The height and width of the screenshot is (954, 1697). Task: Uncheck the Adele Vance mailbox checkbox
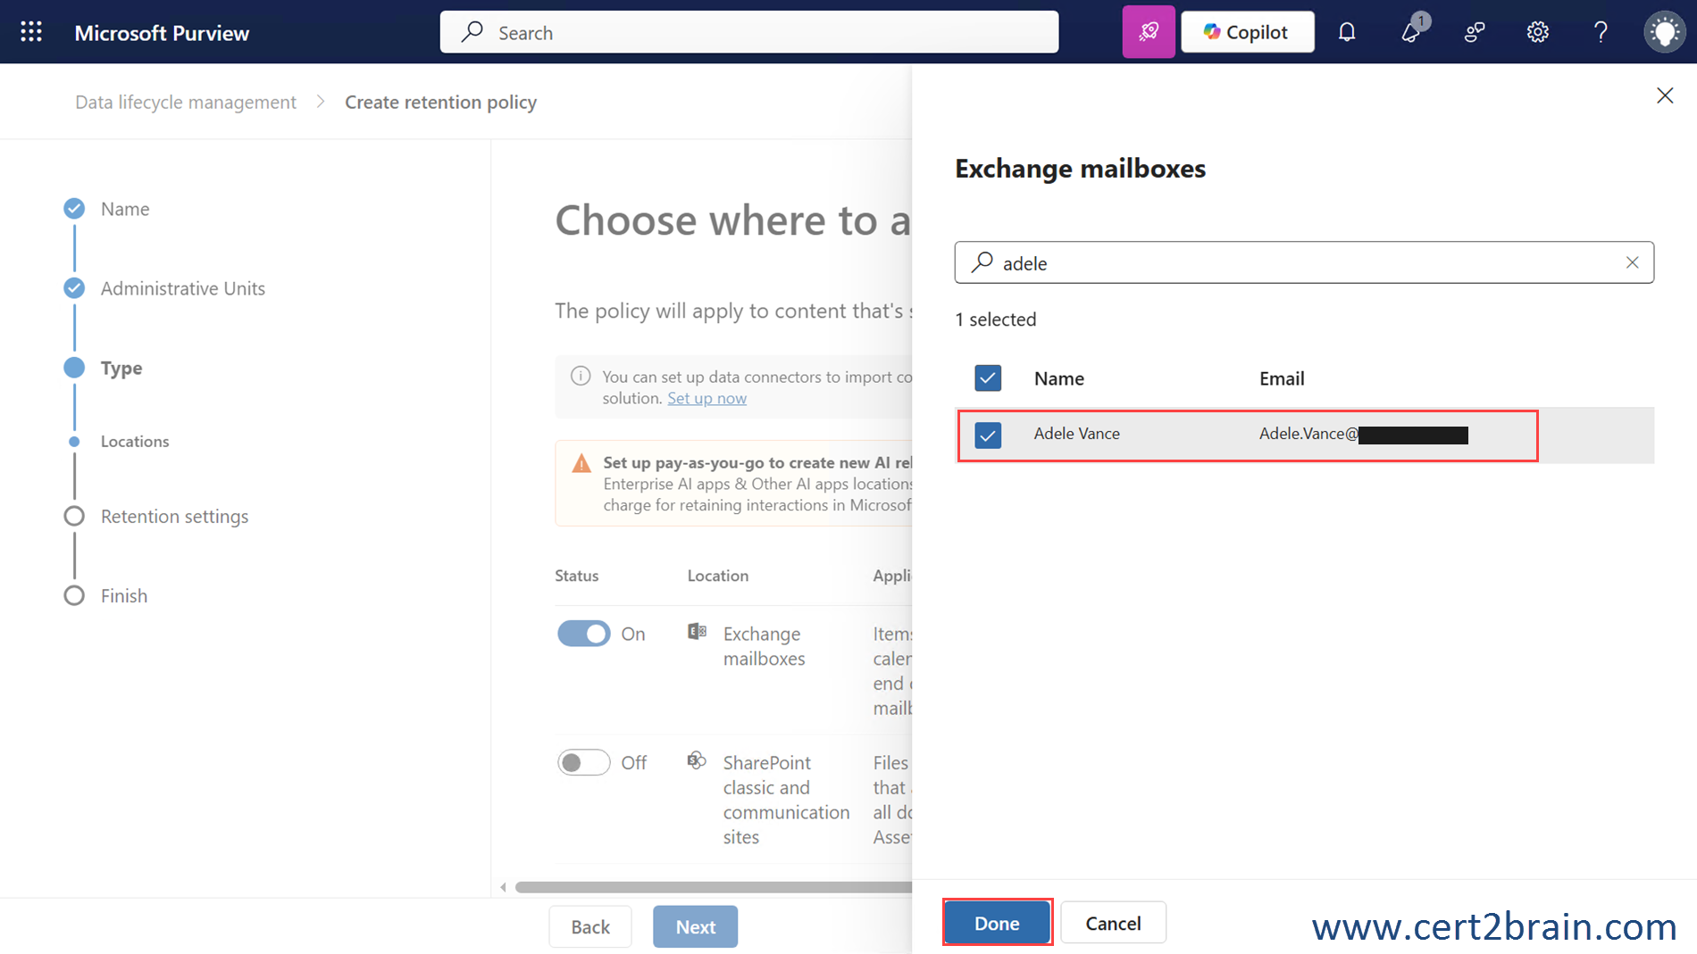pyautogui.click(x=988, y=435)
